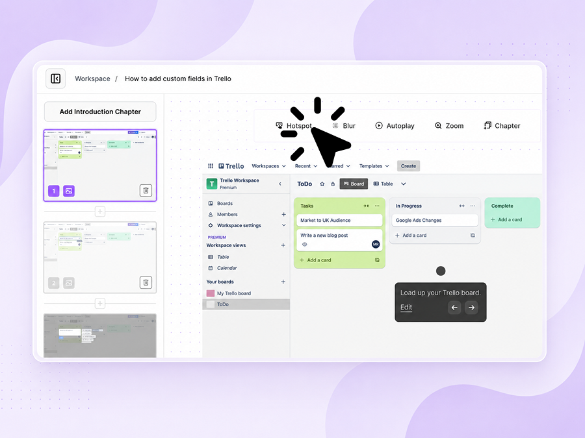The width and height of the screenshot is (585, 438).
Task: Expand more views chevron beside Table
Action: [x=403, y=184]
